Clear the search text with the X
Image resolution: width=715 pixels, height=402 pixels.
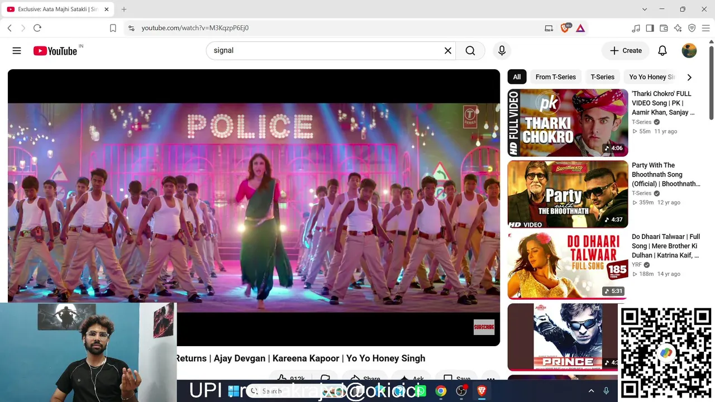(447, 51)
